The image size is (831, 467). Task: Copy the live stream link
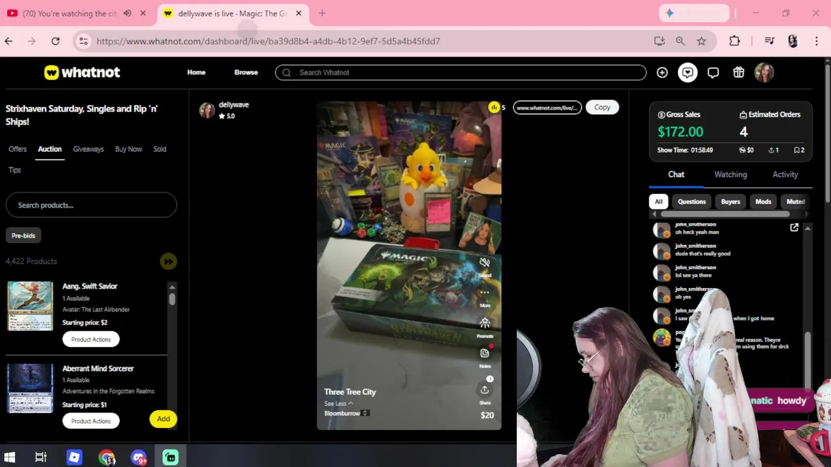click(x=602, y=108)
